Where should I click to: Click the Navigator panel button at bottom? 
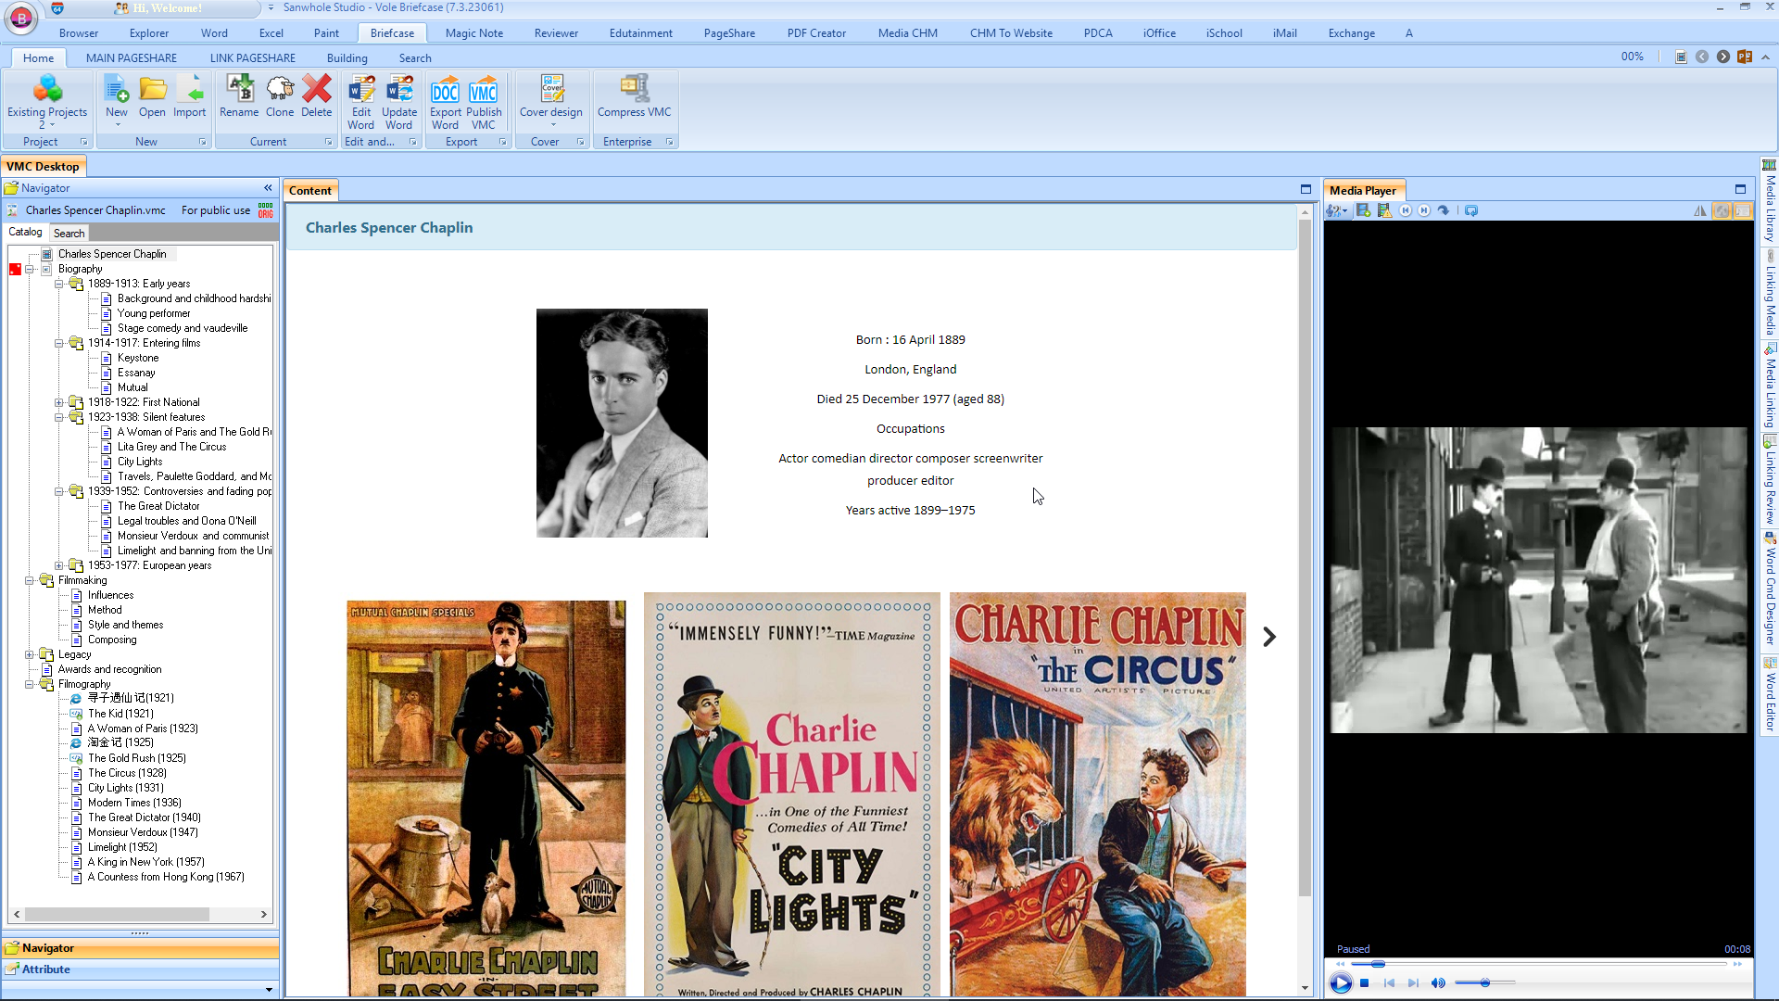tap(140, 949)
